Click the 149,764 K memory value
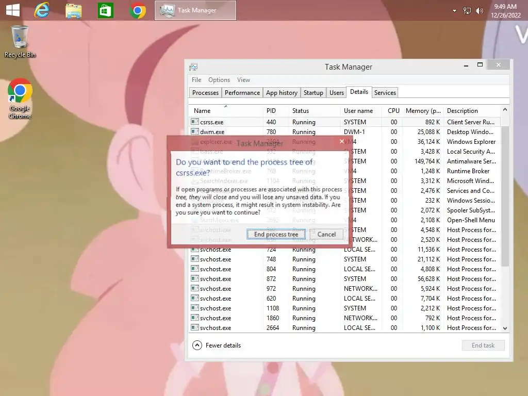 tap(427, 161)
